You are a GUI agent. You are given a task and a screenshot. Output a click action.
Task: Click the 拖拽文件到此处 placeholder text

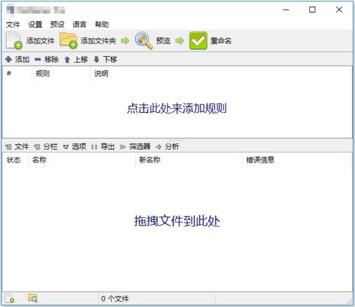[x=177, y=221]
